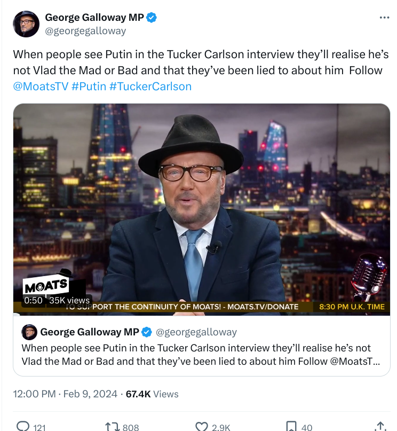Click the retweet arrows icon

(x=112, y=426)
